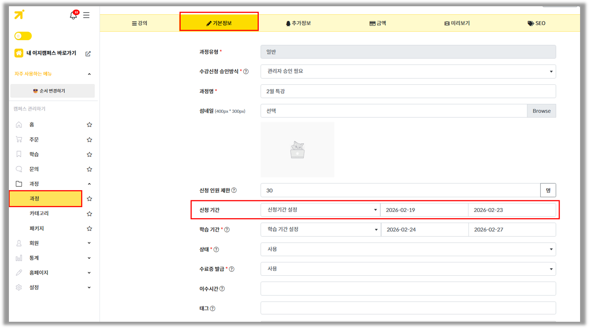589x328 pixels.
Task: Click the help icon next to 수강신청 승인방식
Action: (x=246, y=71)
